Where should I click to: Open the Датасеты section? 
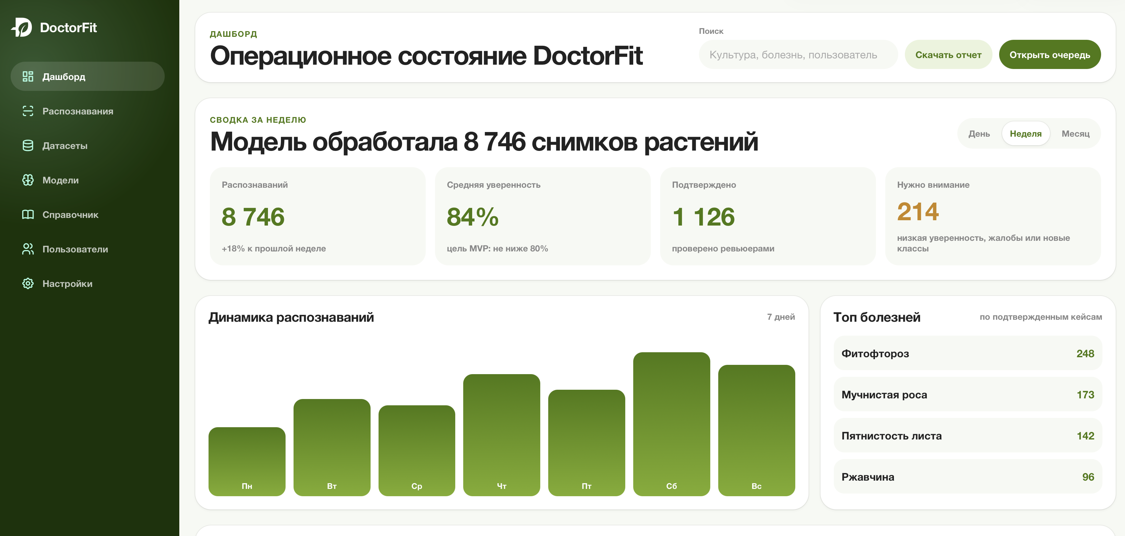pos(87,145)
